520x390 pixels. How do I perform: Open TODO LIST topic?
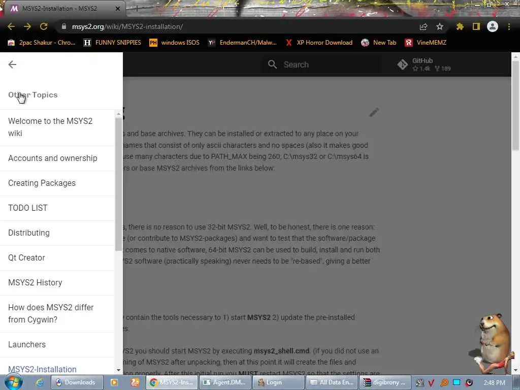[x=57, y=208]
